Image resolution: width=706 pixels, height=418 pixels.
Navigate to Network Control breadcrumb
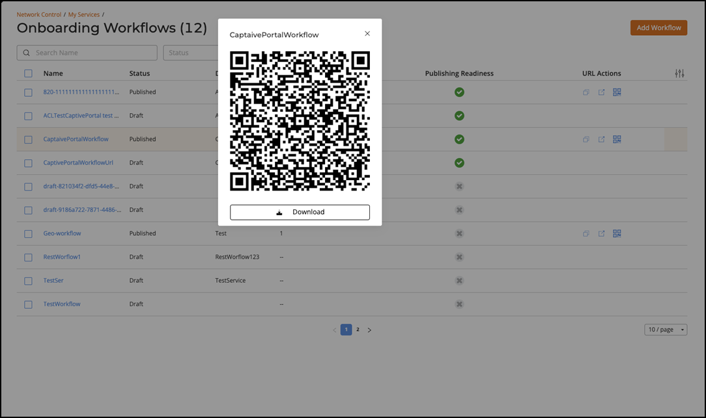tap(39, 14)
